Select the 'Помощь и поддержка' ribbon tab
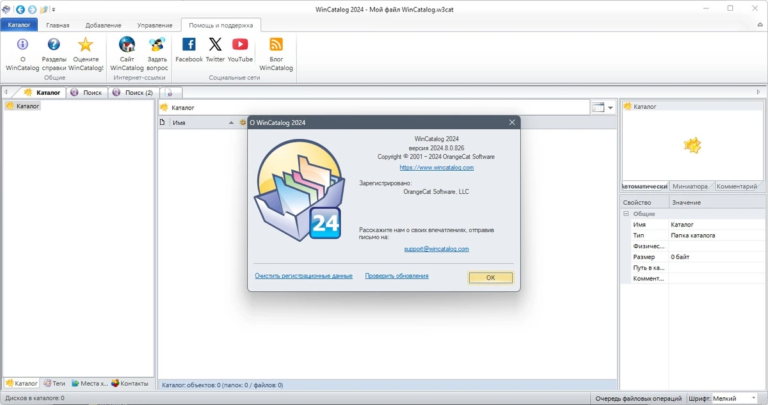The height and width of the screenshot is (405, 768). coord(221,25)
